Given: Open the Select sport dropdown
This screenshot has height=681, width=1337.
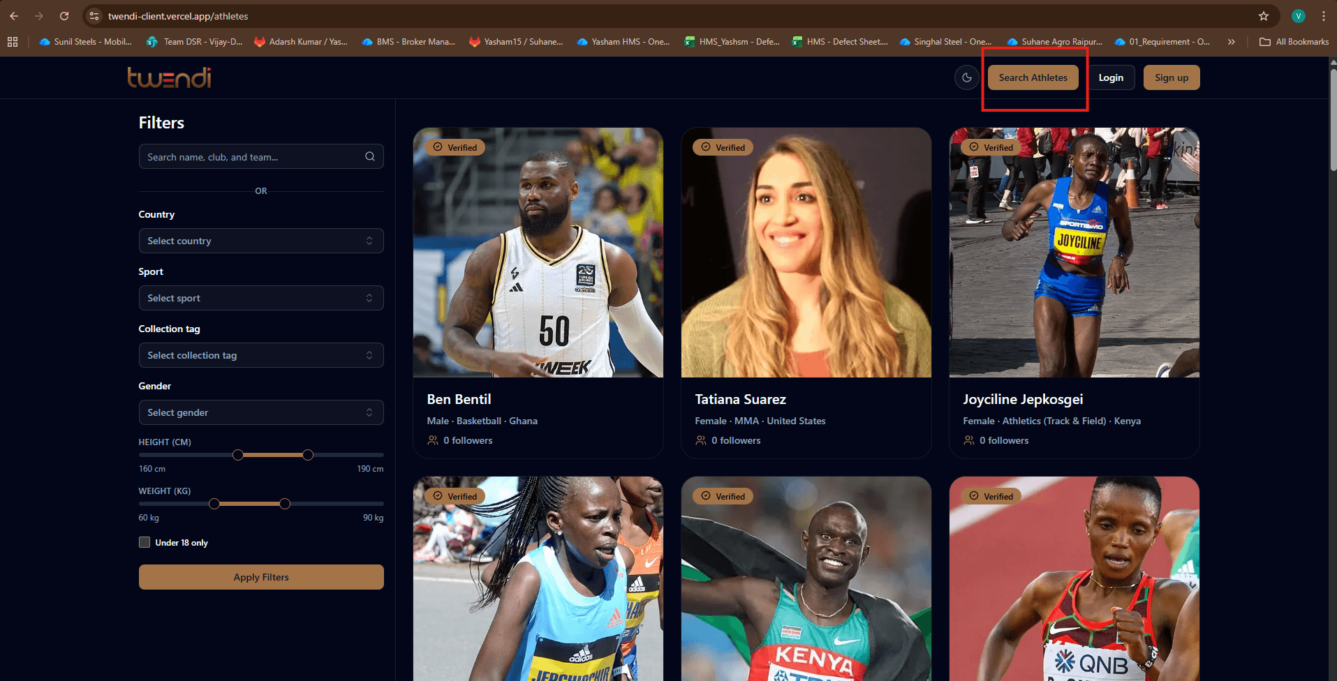Looking at the screenshot, I should click(x=260, y=298).
